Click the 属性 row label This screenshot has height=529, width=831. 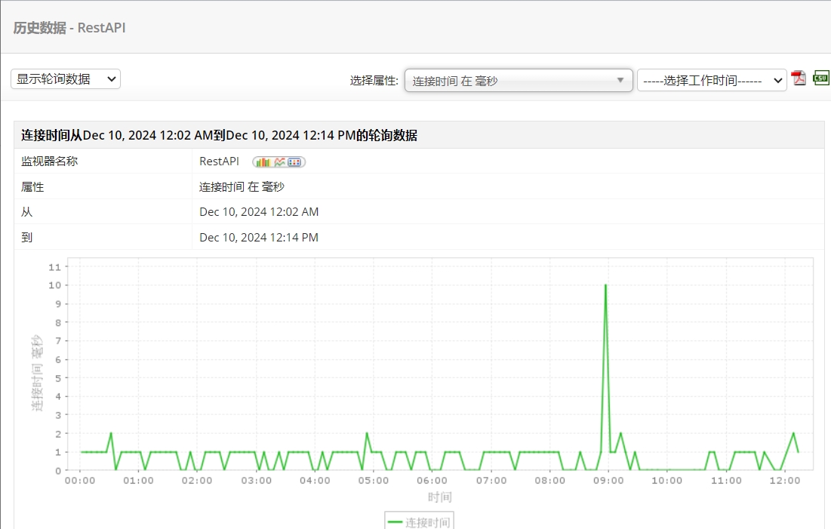[x=32, y=186]
